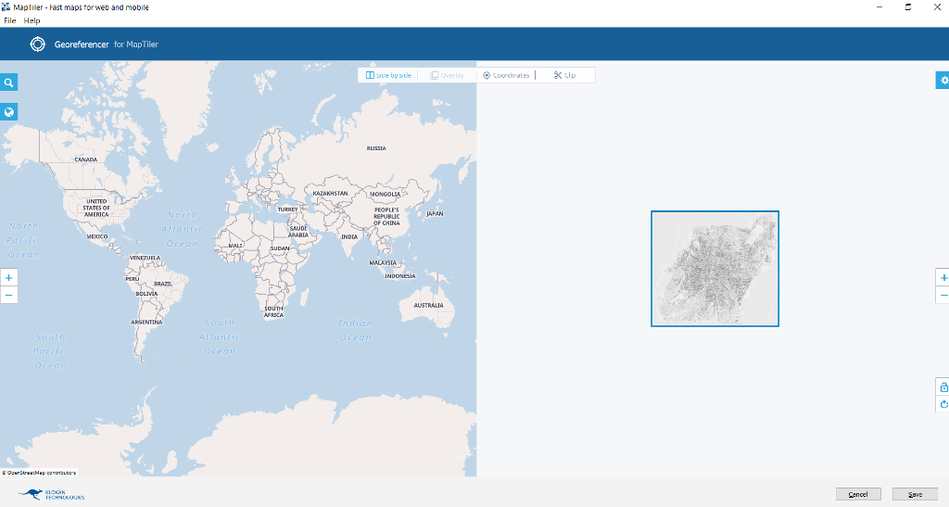Click the VENEZUELA label on map
The height and width of the screenshot is (507, 949).
(146, 258)
